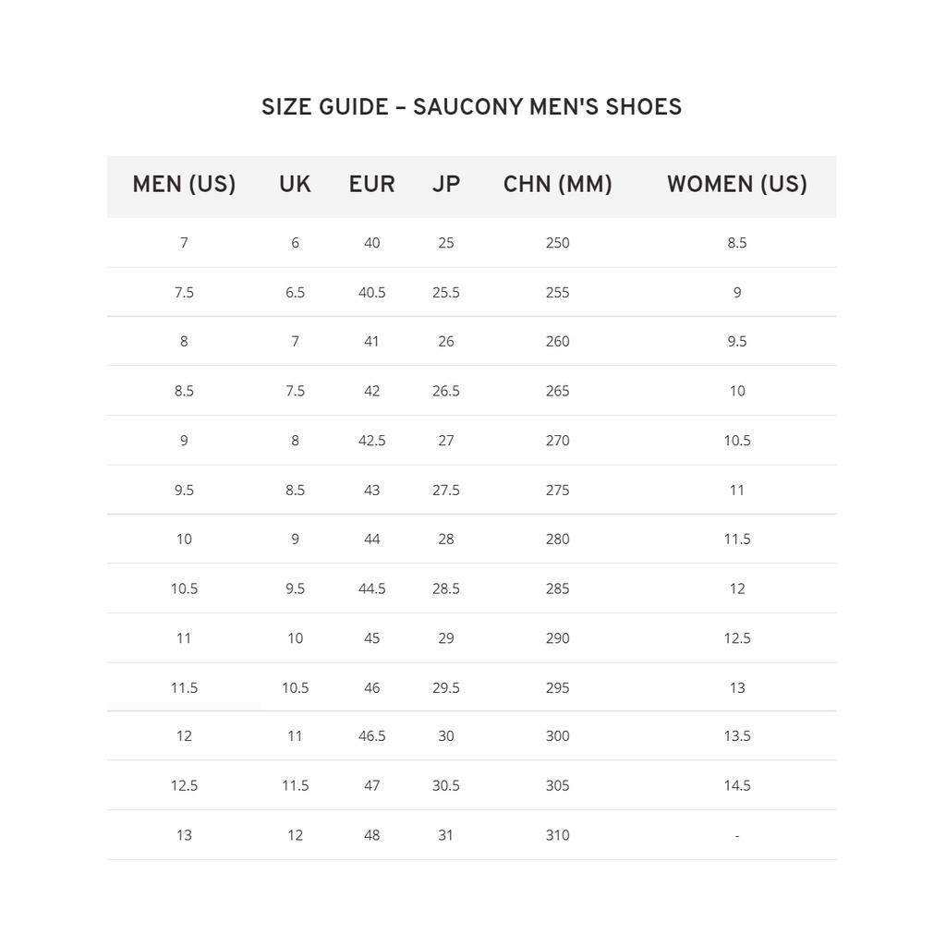Click the size guide title text

coord(471,108)
